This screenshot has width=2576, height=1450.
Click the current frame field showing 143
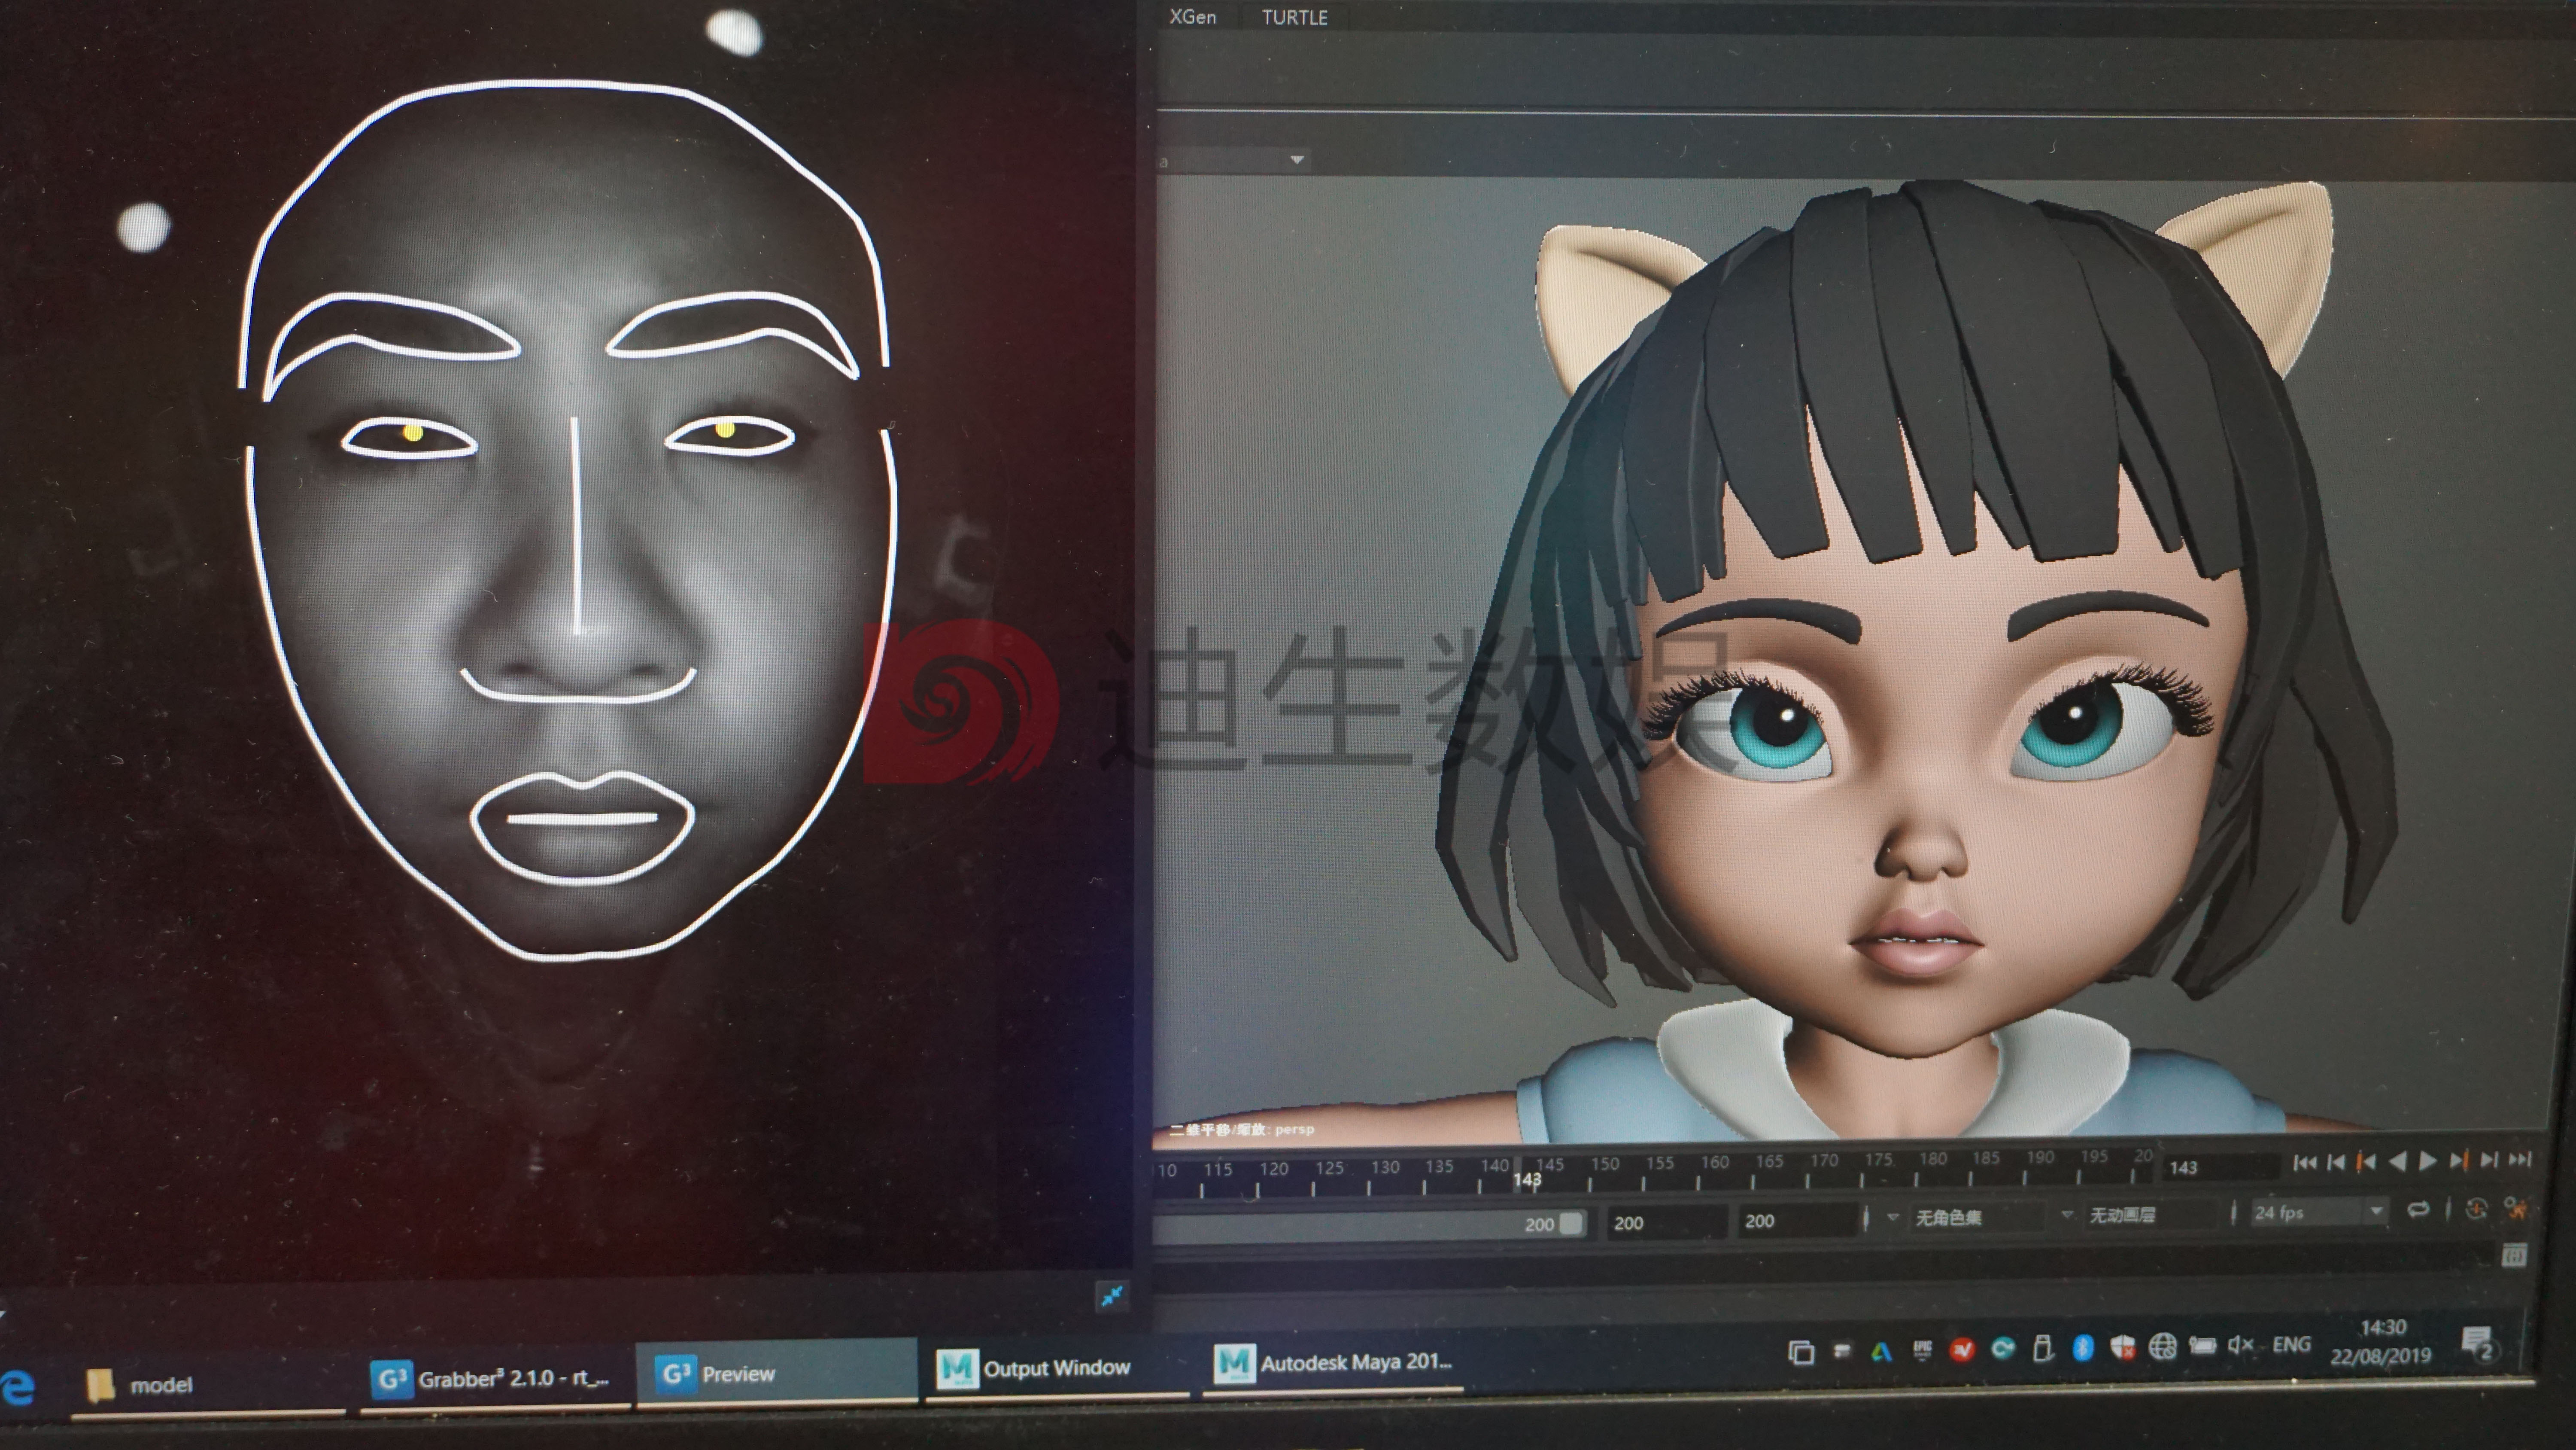(x=2221, y=1167)
